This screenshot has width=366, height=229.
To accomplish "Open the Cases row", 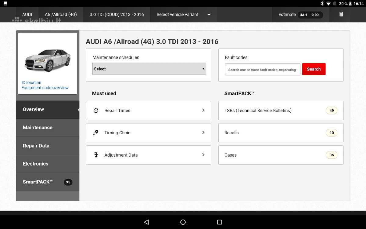I will (x=281, y=155).
